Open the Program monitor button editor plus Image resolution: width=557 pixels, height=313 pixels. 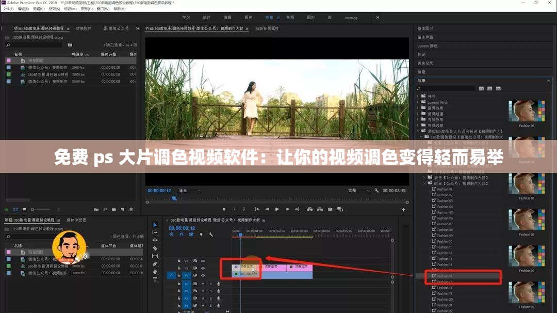[x=403, y=210]
